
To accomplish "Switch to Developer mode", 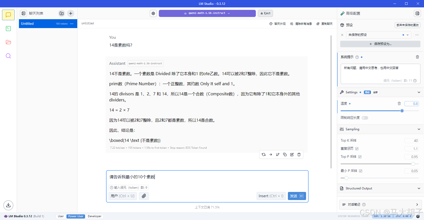I will click(95, 216).
